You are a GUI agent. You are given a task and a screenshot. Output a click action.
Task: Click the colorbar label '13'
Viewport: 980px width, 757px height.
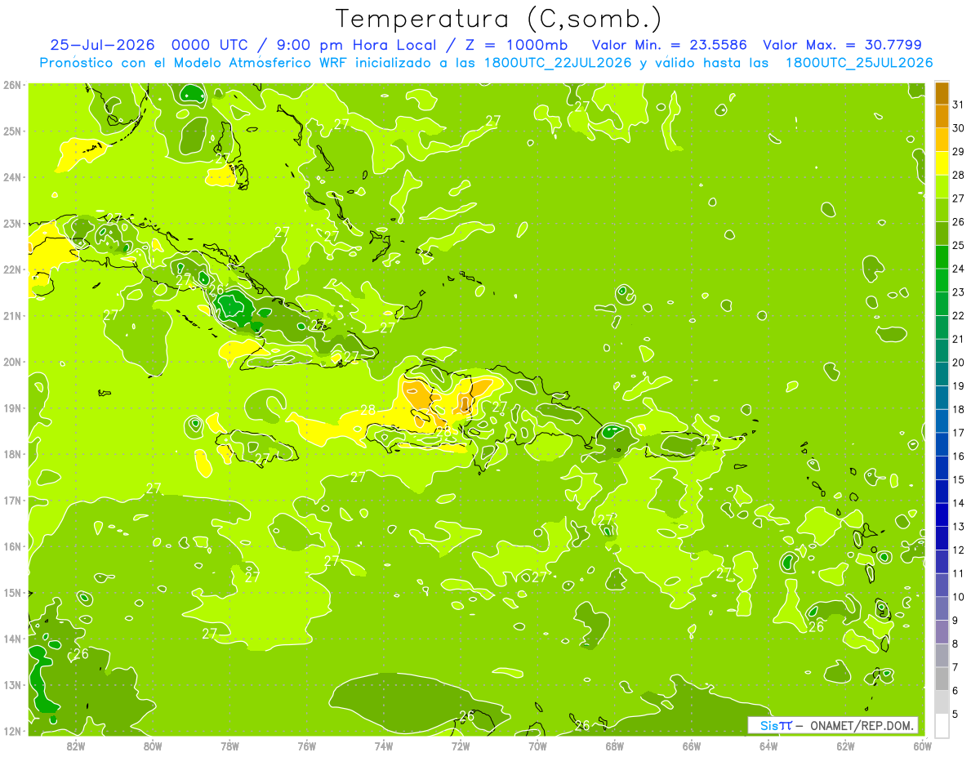tap(958, 527)
